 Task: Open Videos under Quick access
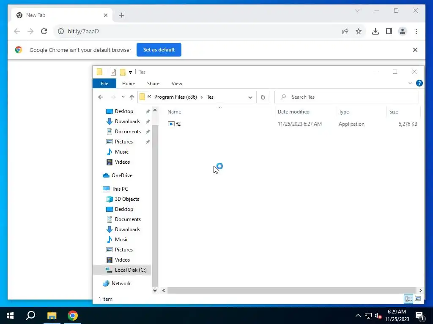click(x=122, y=162)
